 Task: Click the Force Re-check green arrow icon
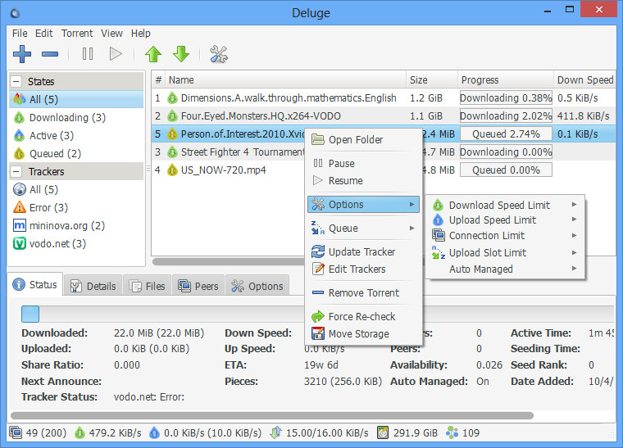click(x=318, y=316)
